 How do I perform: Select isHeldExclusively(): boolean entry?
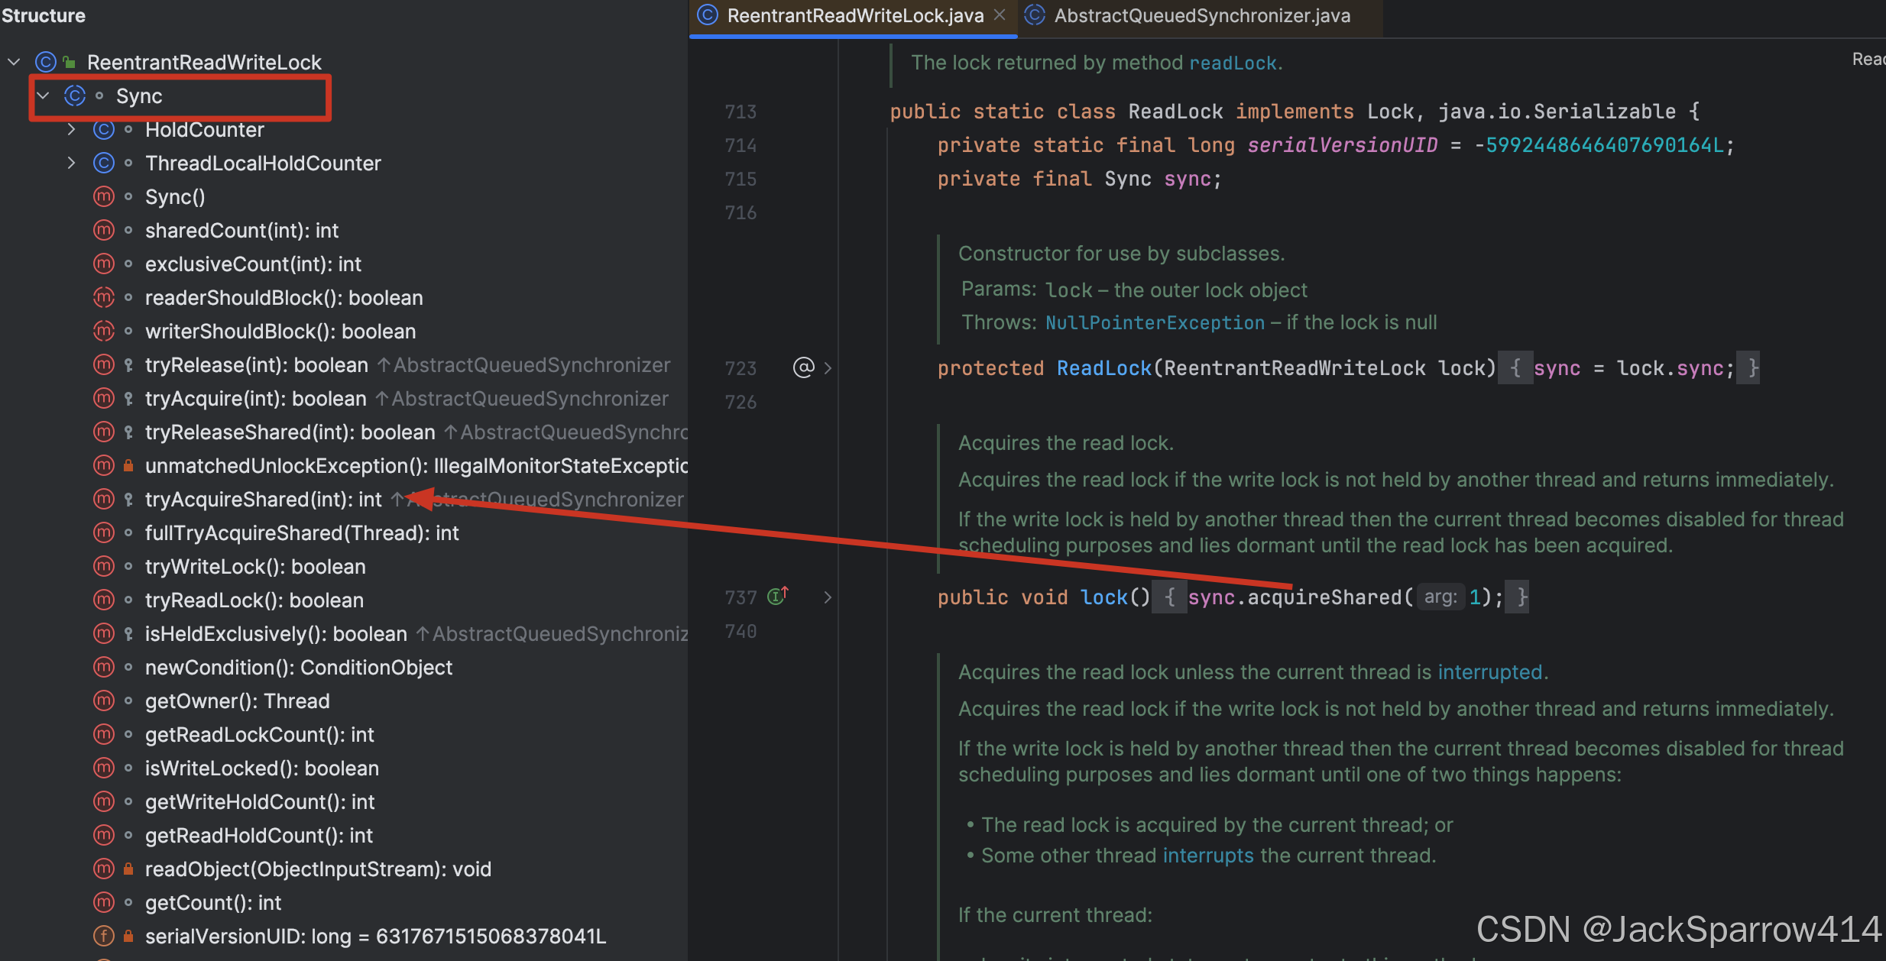click(276, 633)
